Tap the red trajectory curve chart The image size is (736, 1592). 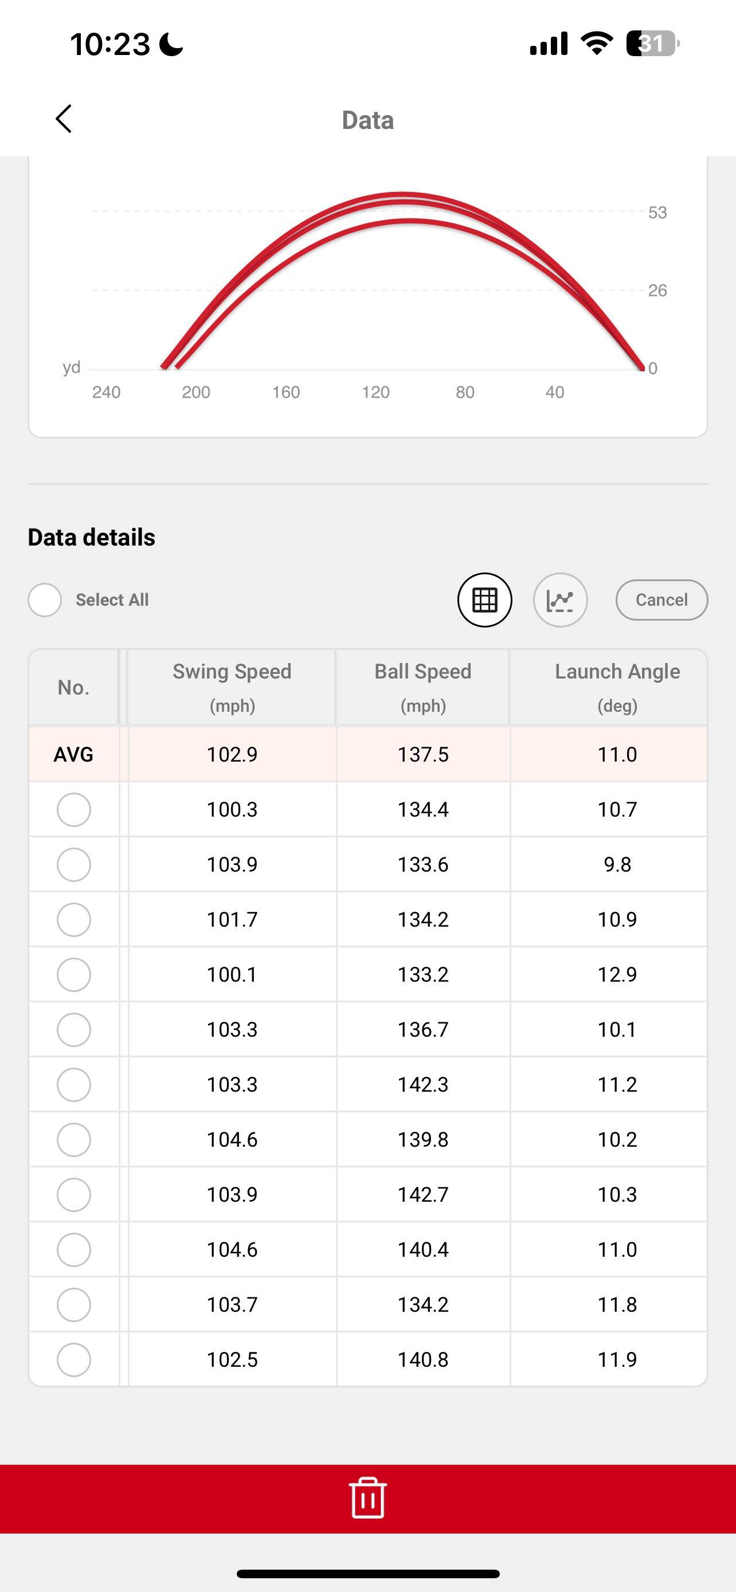pyautogui.click(x=403, y=204)
